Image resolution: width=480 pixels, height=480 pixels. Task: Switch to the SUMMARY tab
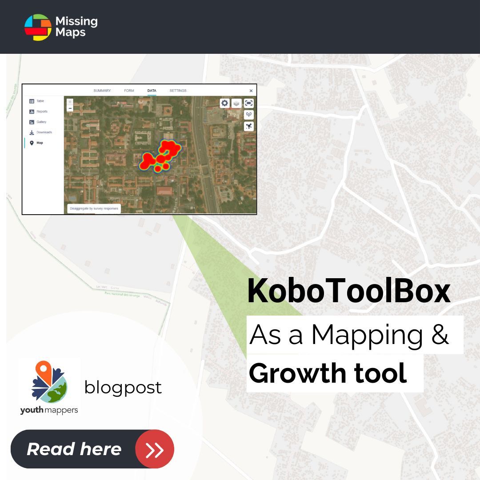[x=102, y=91]
